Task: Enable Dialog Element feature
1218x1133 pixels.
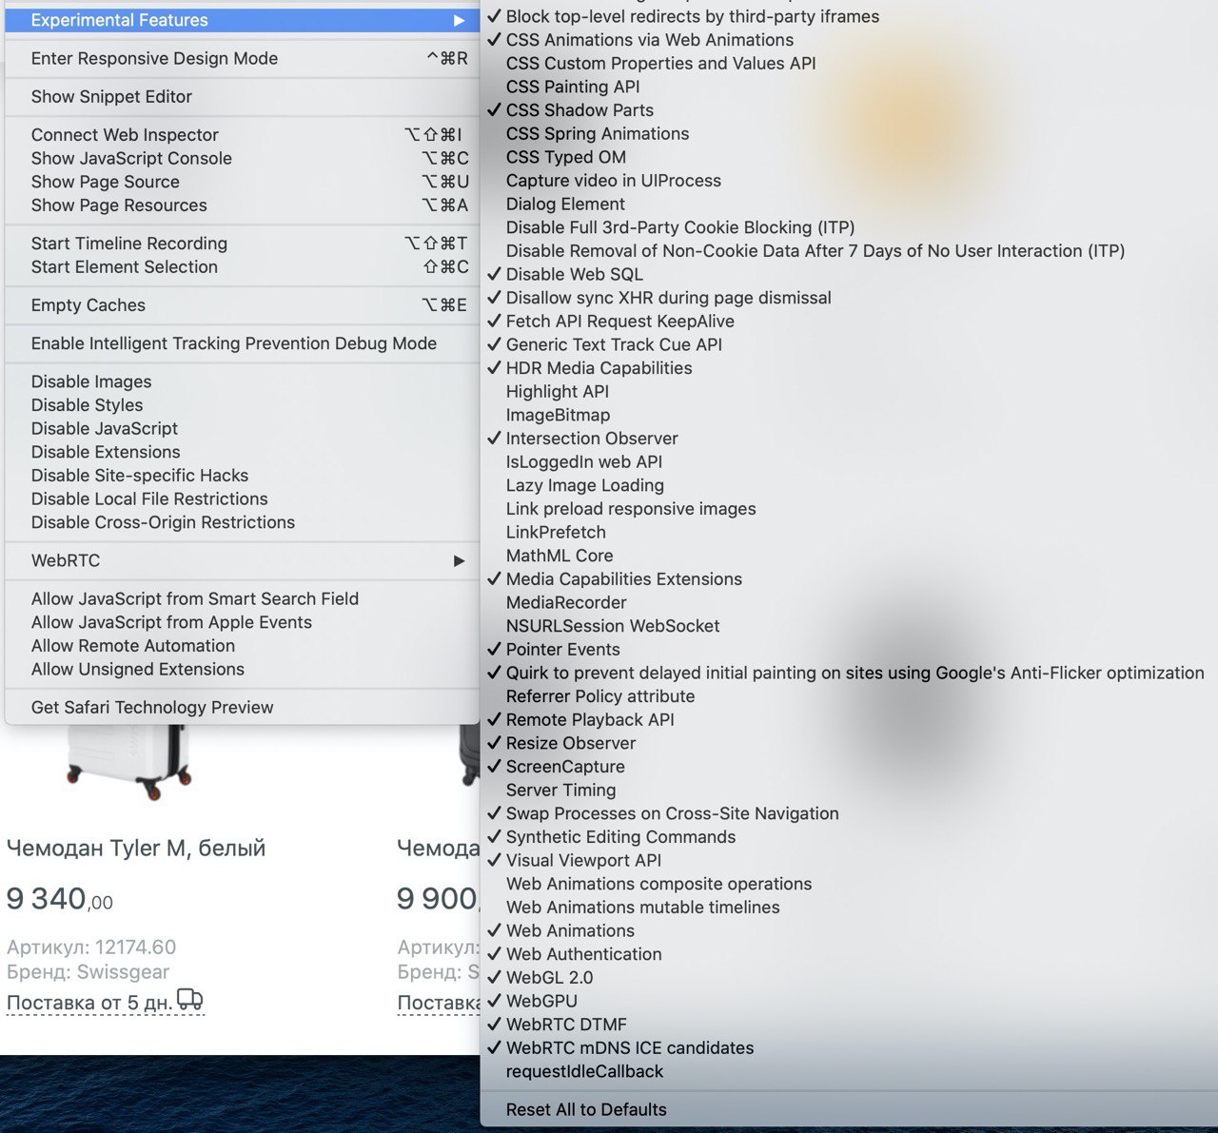Action: click(849, 205)
